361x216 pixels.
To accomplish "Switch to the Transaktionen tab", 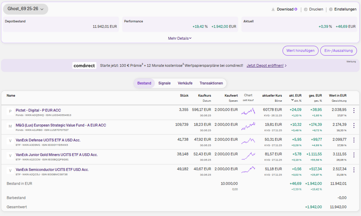I will [x=211, y=83].
